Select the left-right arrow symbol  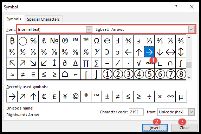(170, 52)
